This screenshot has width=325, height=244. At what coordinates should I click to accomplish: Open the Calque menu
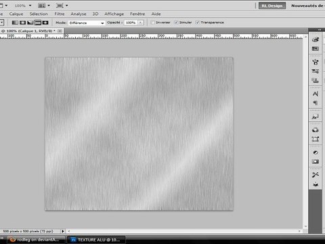pyautogui.click(x=16, y=14)
